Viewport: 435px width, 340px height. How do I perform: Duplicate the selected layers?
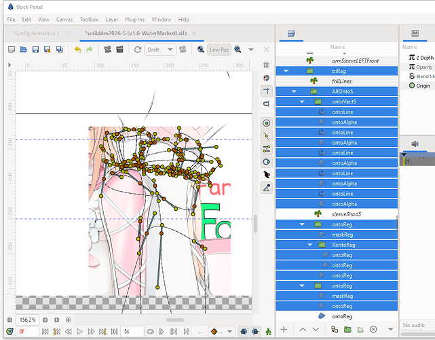[x=335, y=329]
